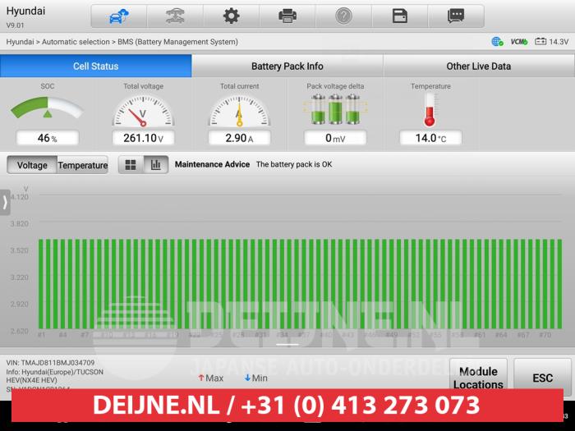Select the car lift service icon
Viewport: 575px width, 431px height.
(175, 16)
